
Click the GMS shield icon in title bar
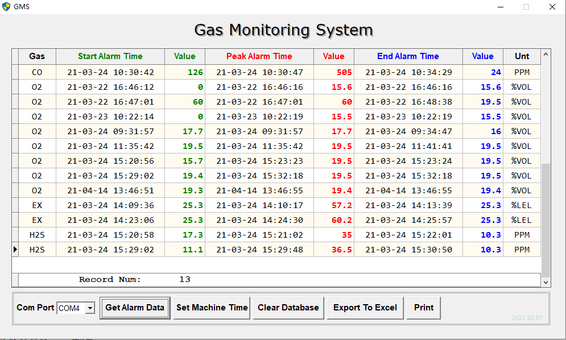7,7
